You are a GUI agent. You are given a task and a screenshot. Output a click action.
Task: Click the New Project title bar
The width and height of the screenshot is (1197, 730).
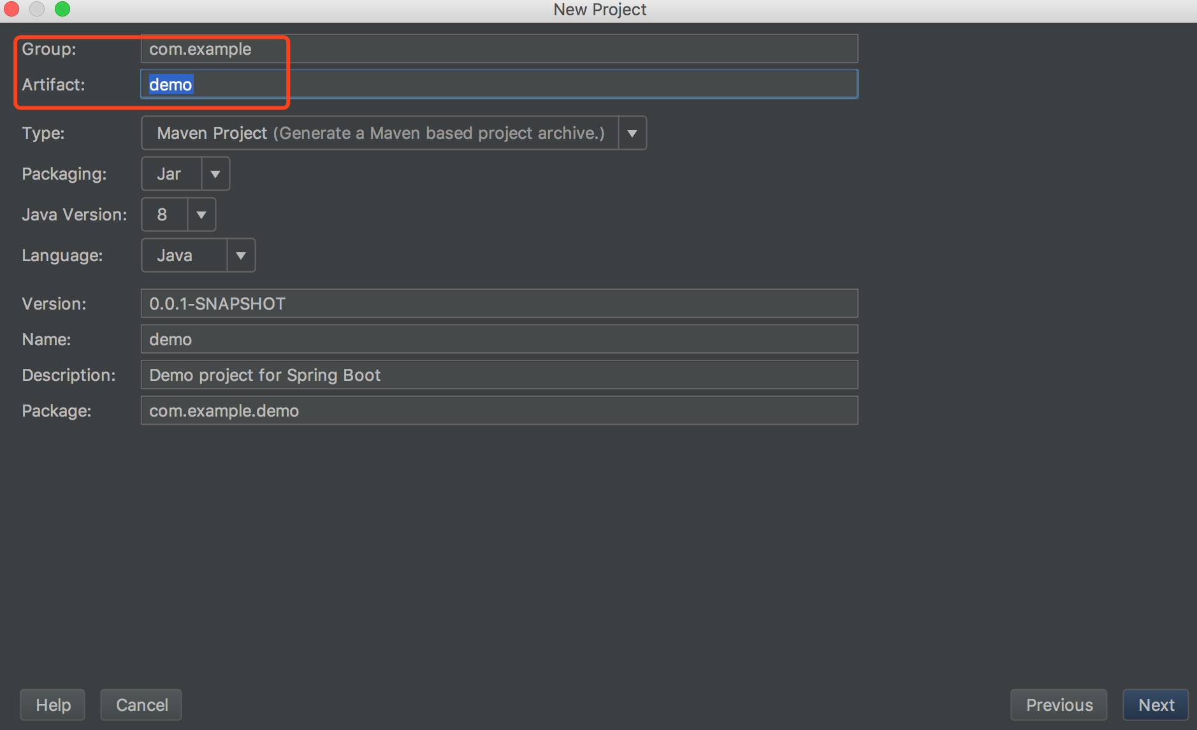pos(599,9)
